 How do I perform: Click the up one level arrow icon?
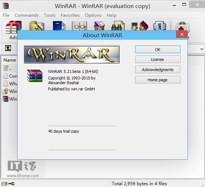(x=8, y=48)
